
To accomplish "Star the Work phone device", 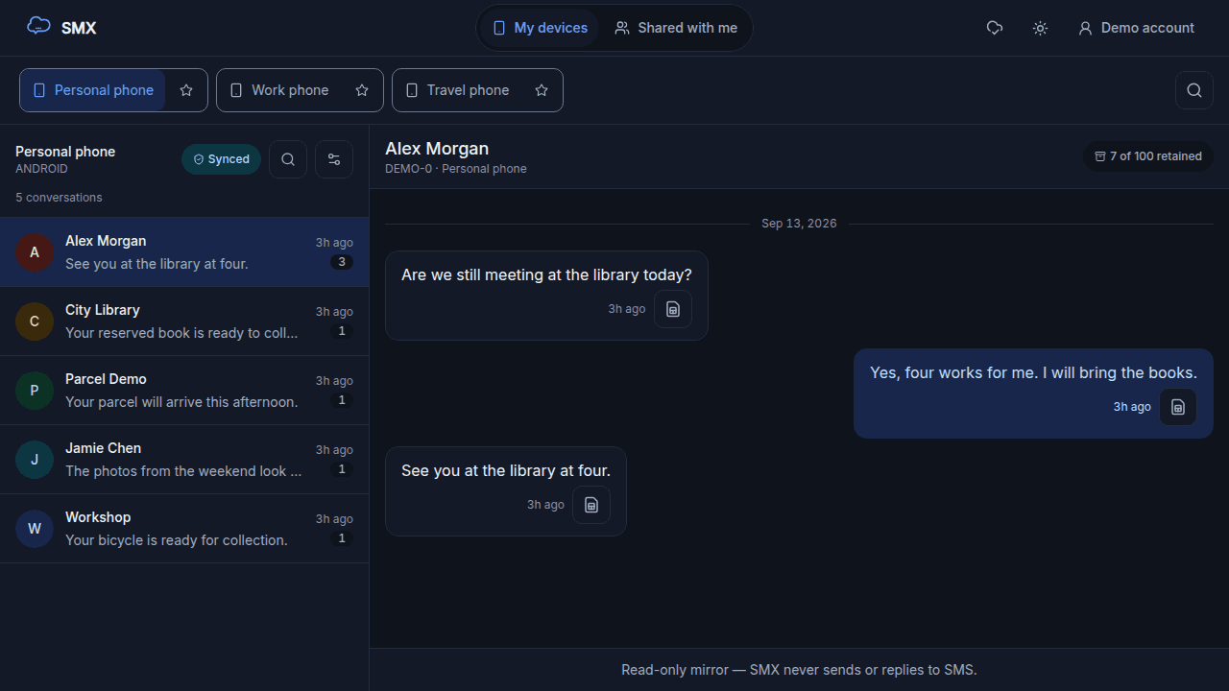I will [x=362, y=90].
